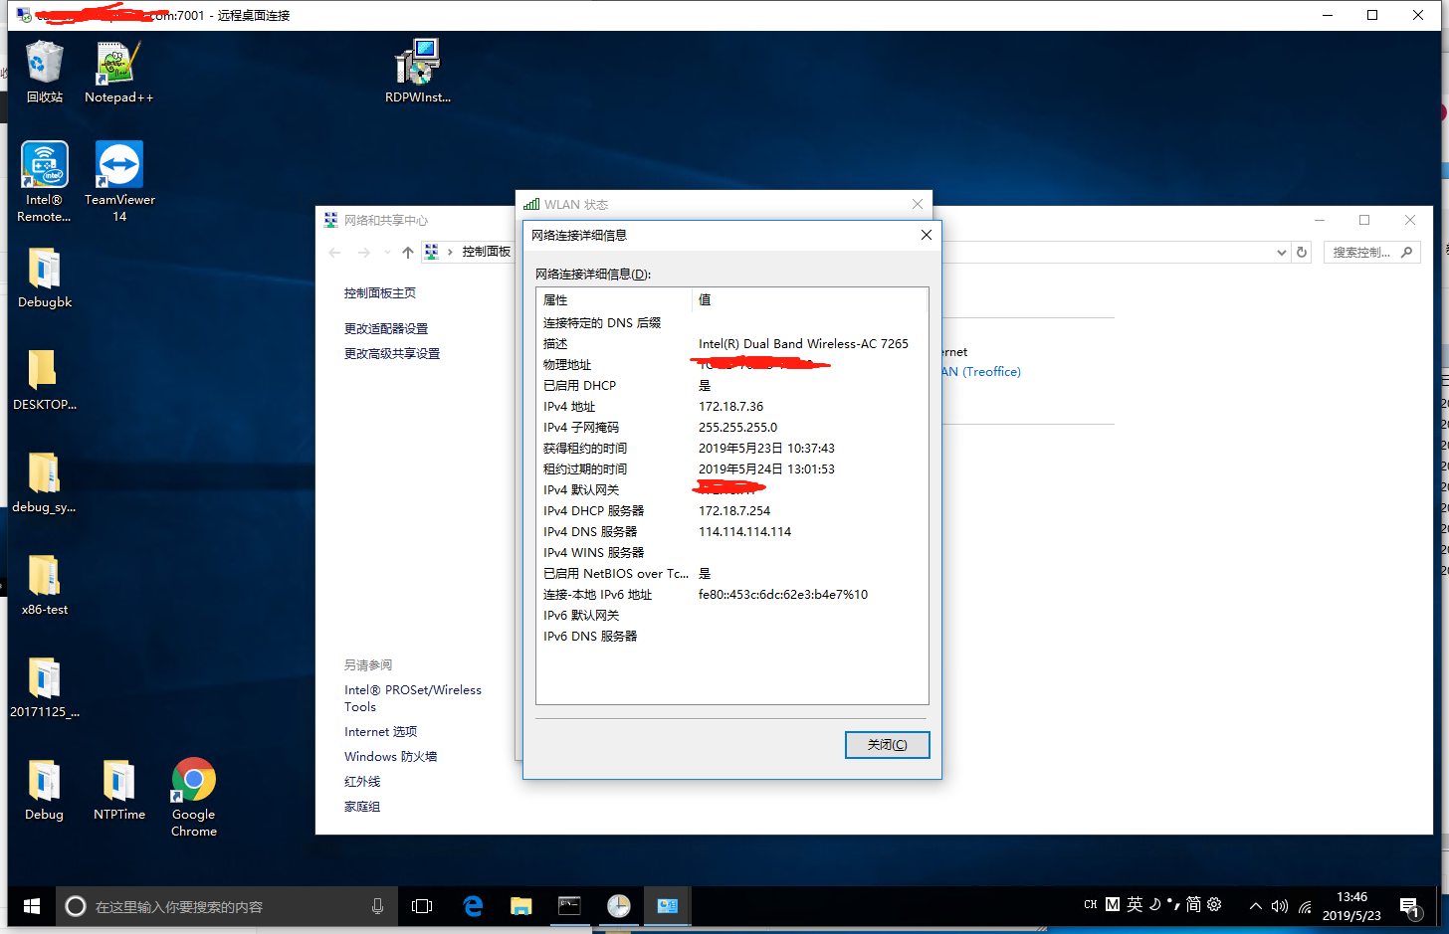Launch Google Chrome desktop shortcut

click(x=194, y=797)
